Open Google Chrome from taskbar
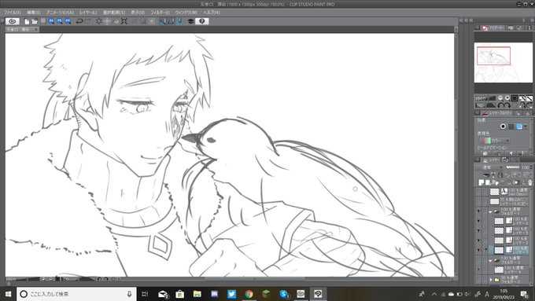The image size is (535, 301). coord(249,294)
